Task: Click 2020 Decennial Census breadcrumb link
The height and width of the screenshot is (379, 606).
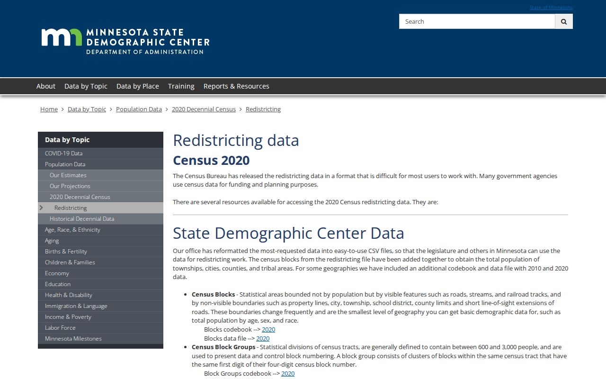Action: click(204, 109)
